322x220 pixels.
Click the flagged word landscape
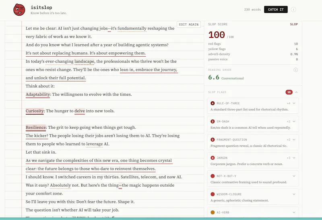coord(84,62)
